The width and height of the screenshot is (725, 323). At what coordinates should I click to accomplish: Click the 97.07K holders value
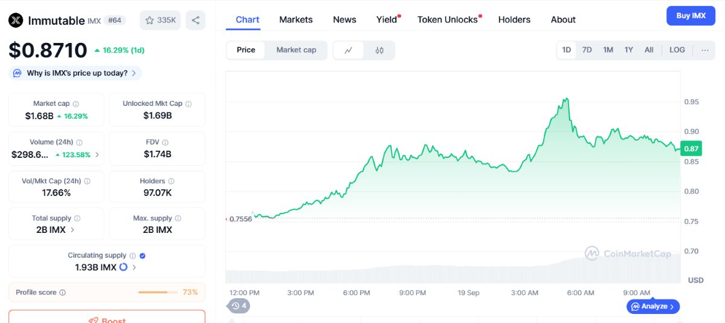click(157, 192)
